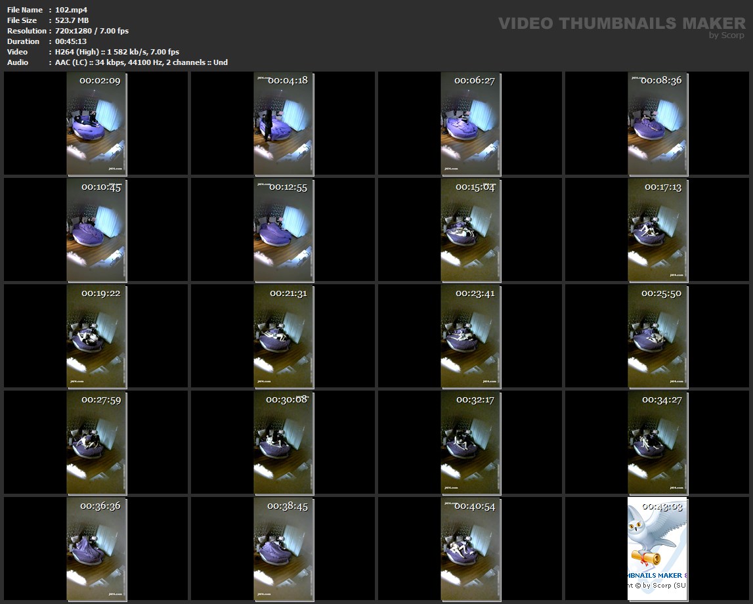
Task: Click the AAC (LC) audio info line
Action: (x=141, y=62)
